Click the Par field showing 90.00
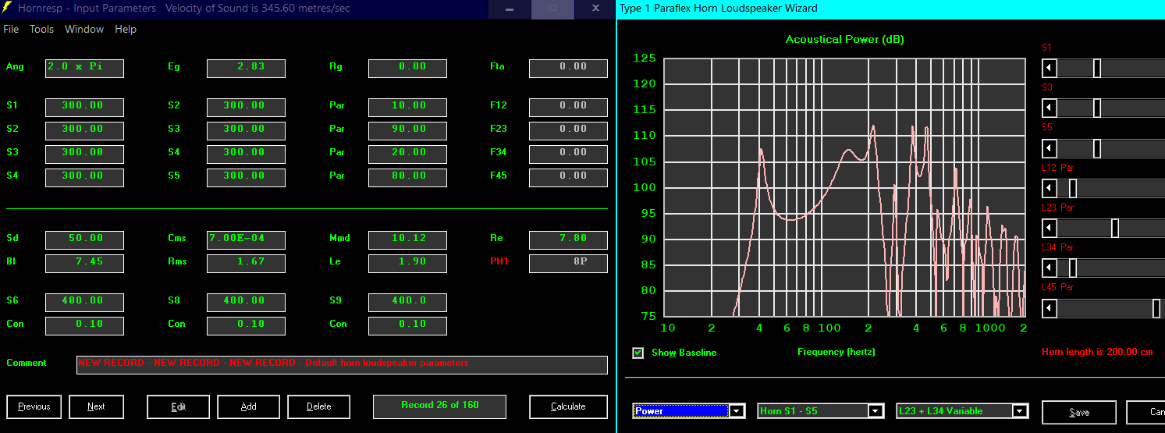The width and height of the screenshot is (1165, 433). (407, 130)
